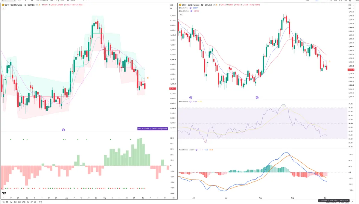Select the 5Y range button
The width and height of the screenshot is (359, 204).
click(x=31, y=202)
